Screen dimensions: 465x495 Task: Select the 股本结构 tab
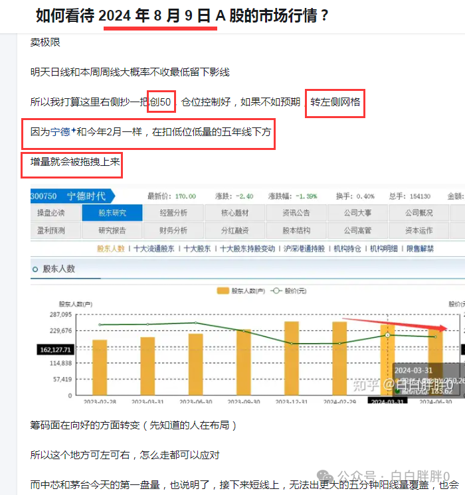coord(296,230)
